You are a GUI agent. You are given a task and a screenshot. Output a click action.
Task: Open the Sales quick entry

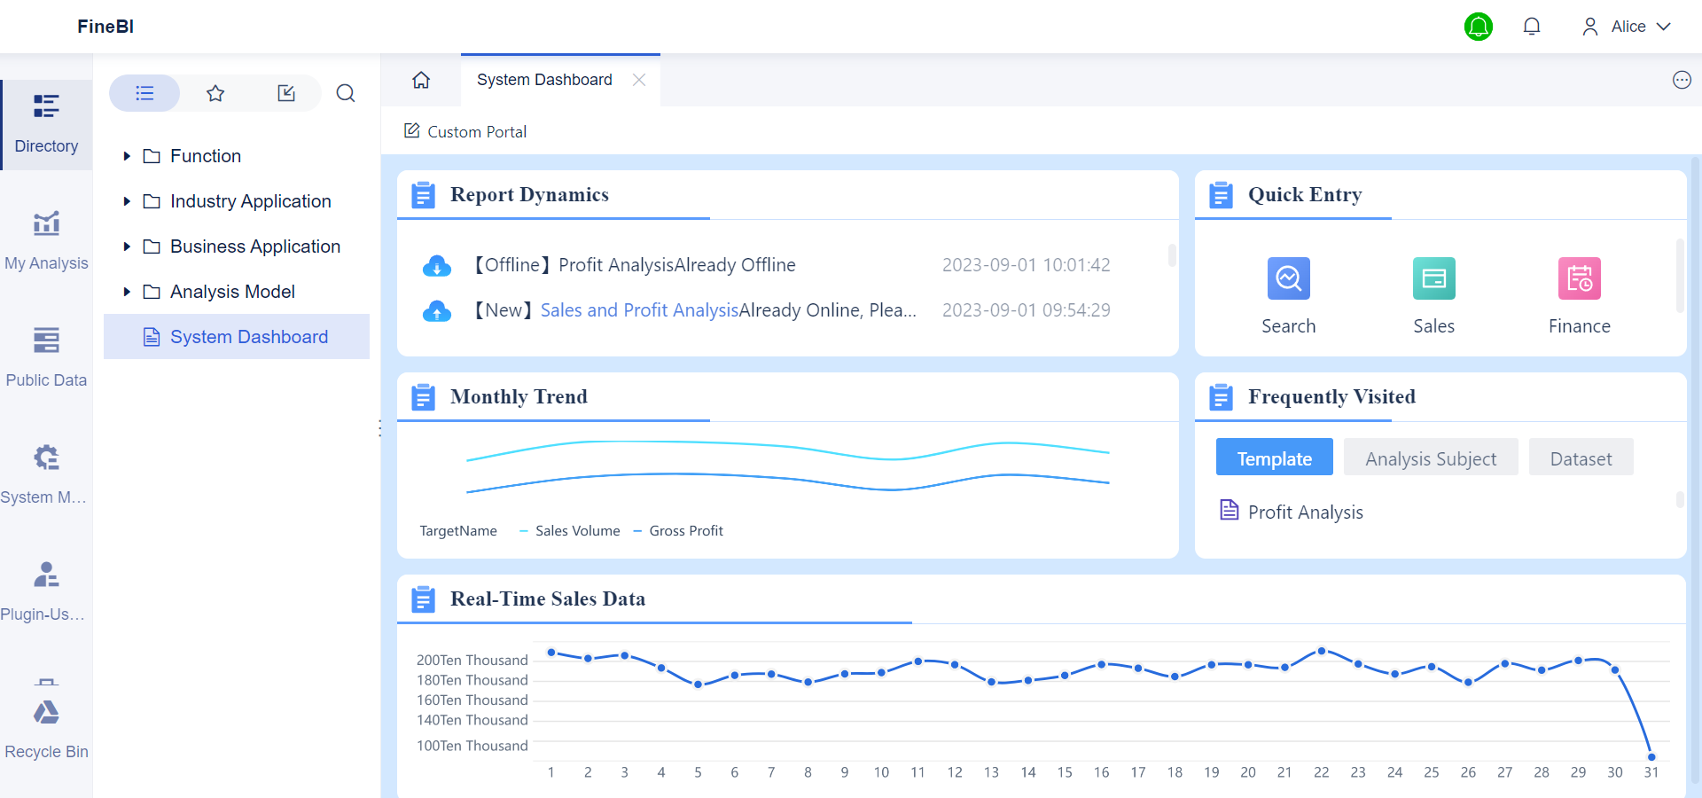(x=1434, y=296)
